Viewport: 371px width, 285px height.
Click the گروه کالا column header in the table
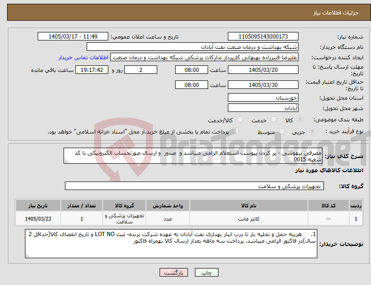pos(124,206)
